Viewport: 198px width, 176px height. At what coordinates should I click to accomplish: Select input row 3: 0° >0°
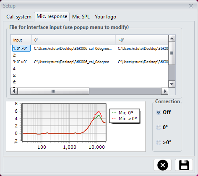20,62
